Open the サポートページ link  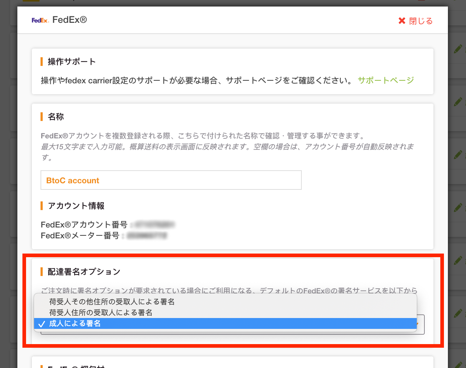tap(386, 80)
